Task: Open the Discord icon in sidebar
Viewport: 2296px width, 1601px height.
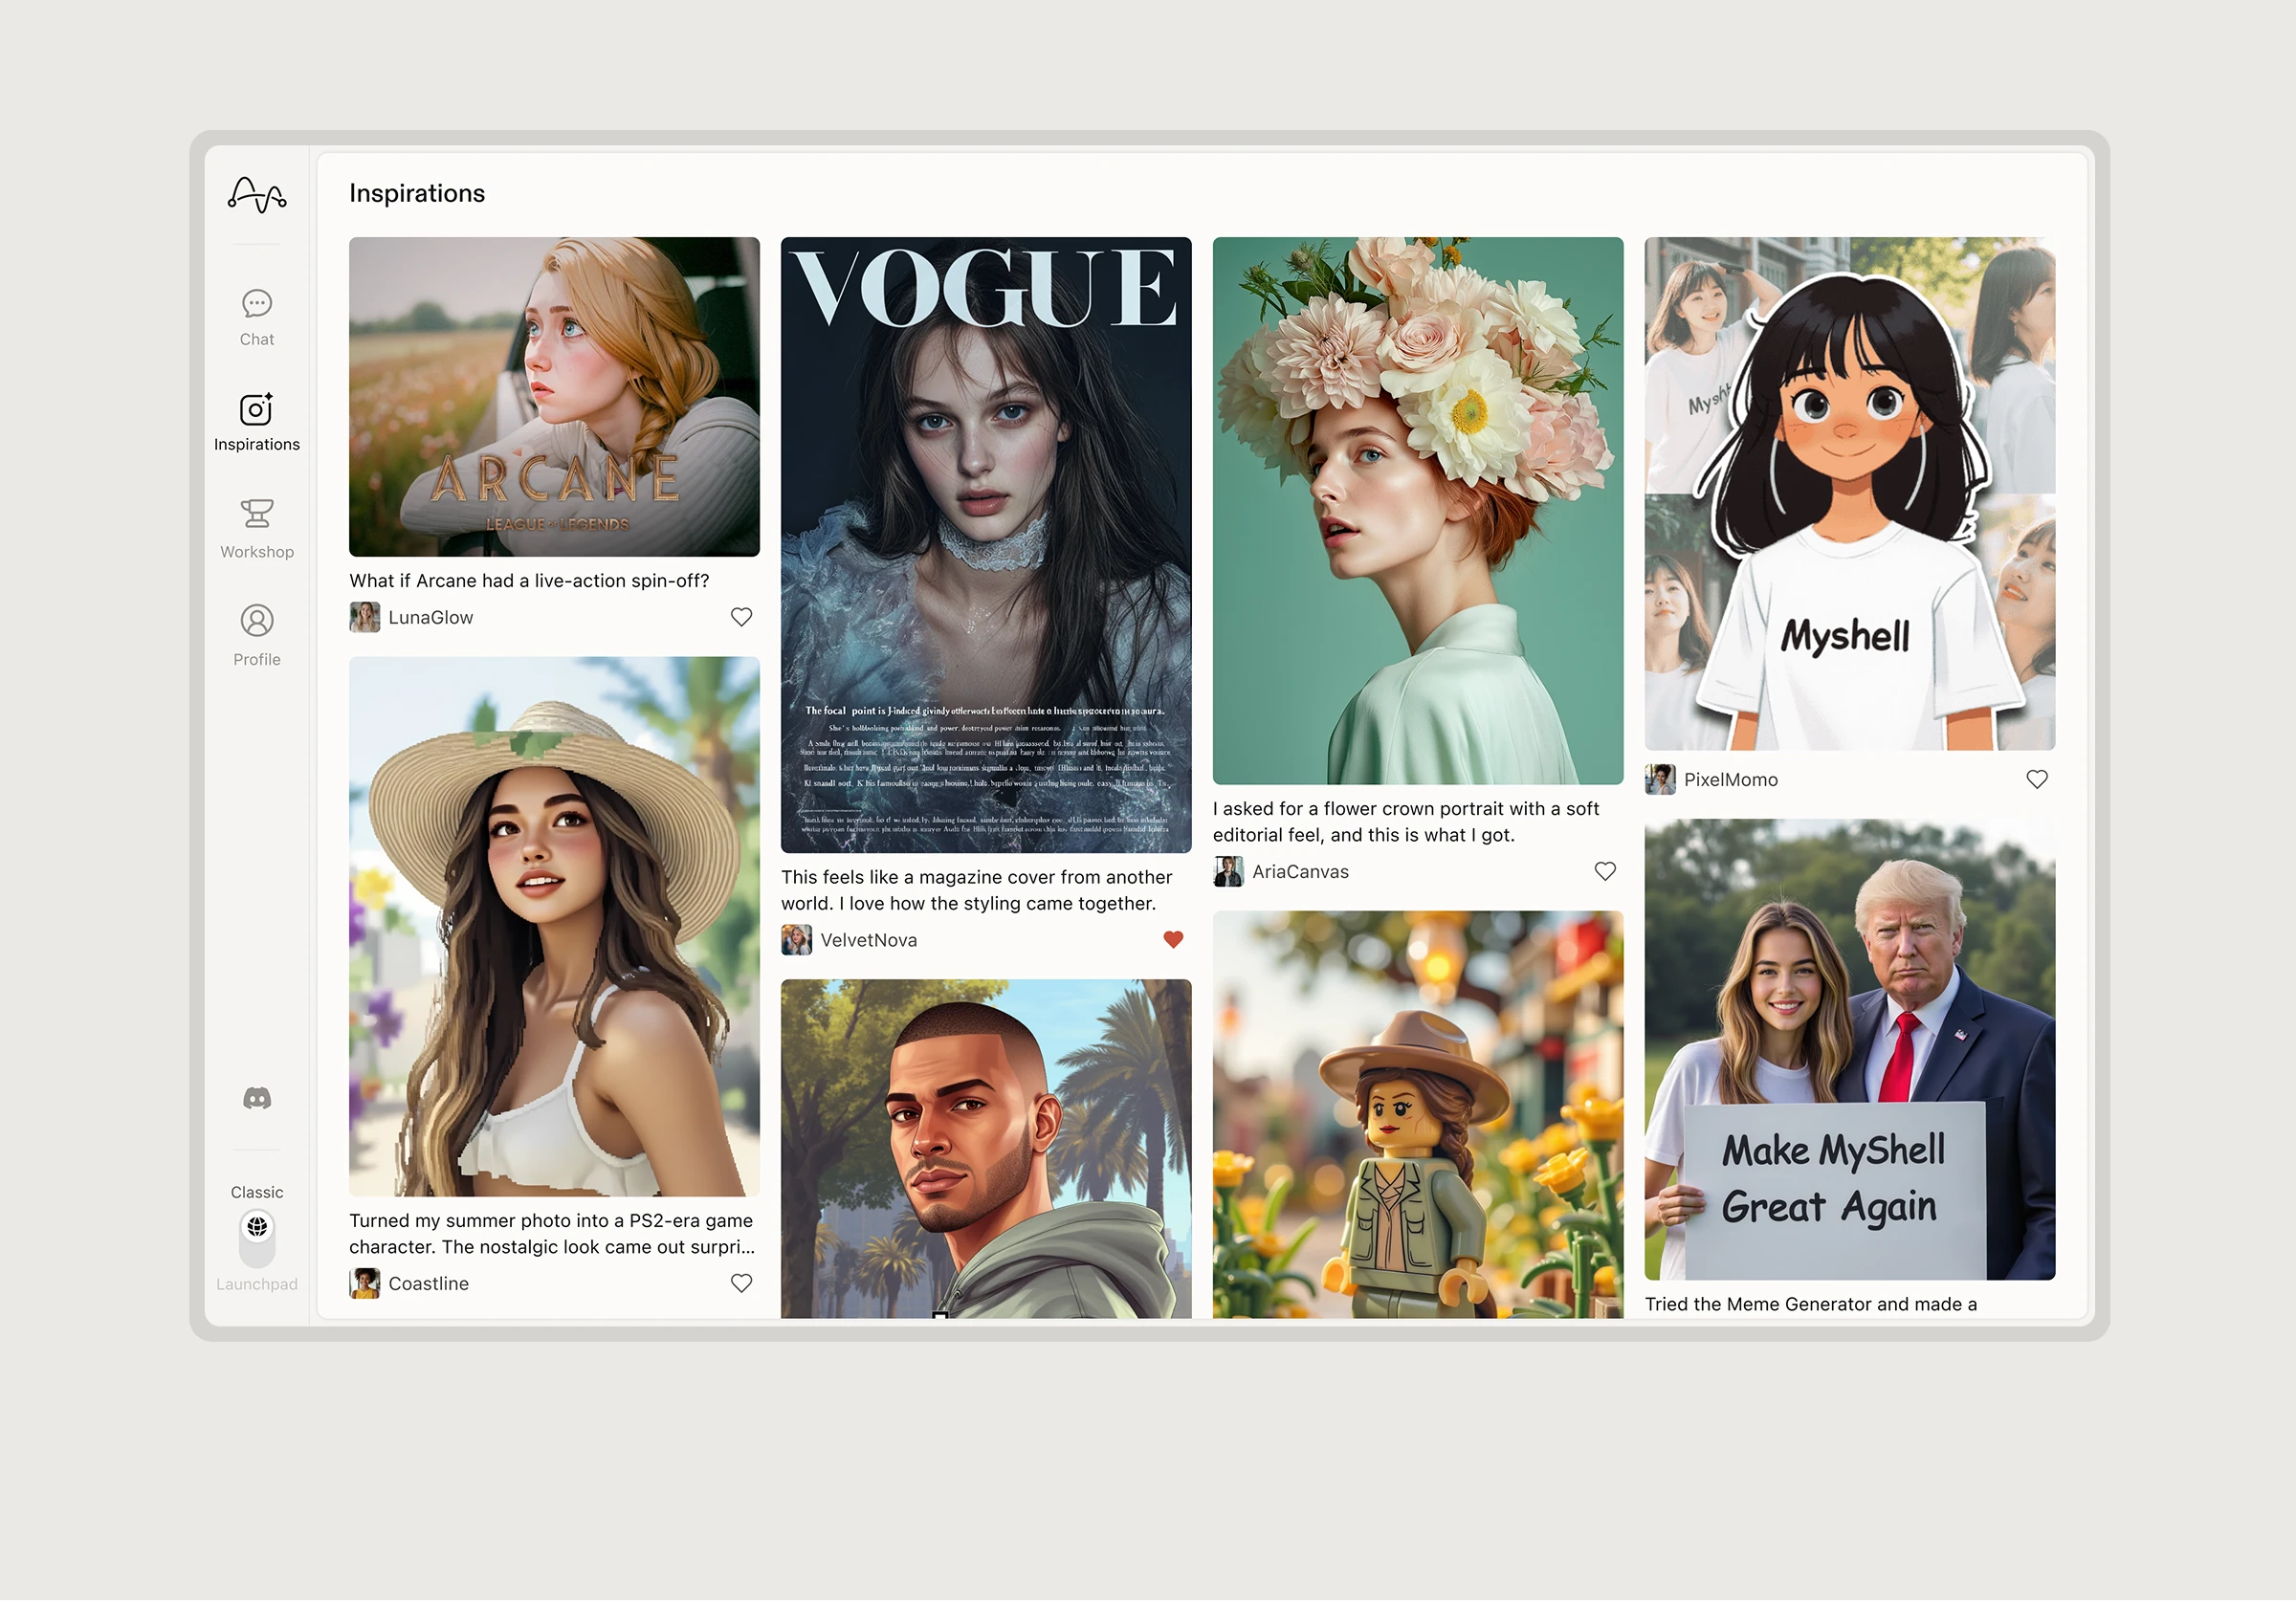Action: pyautogui.click(x=257, y=1098)
